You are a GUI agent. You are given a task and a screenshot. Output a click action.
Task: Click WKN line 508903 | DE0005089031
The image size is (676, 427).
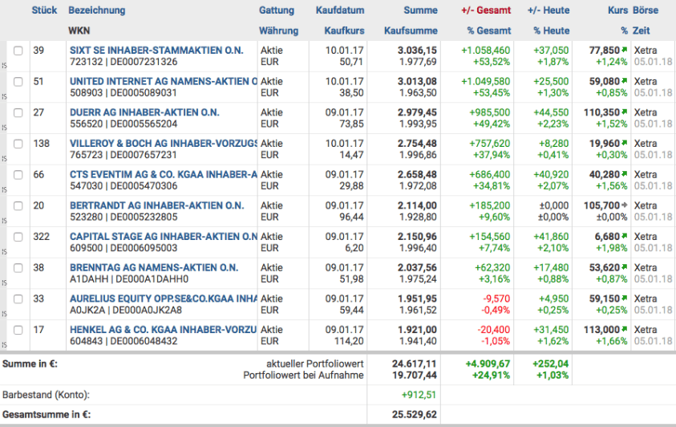(x=123, y=93)
